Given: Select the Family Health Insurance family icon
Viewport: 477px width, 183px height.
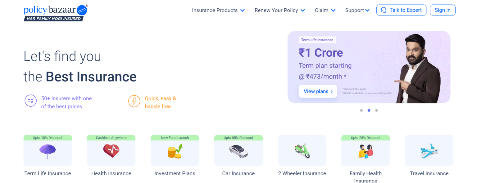Looking at the screenshot, I should coord(366,151).
